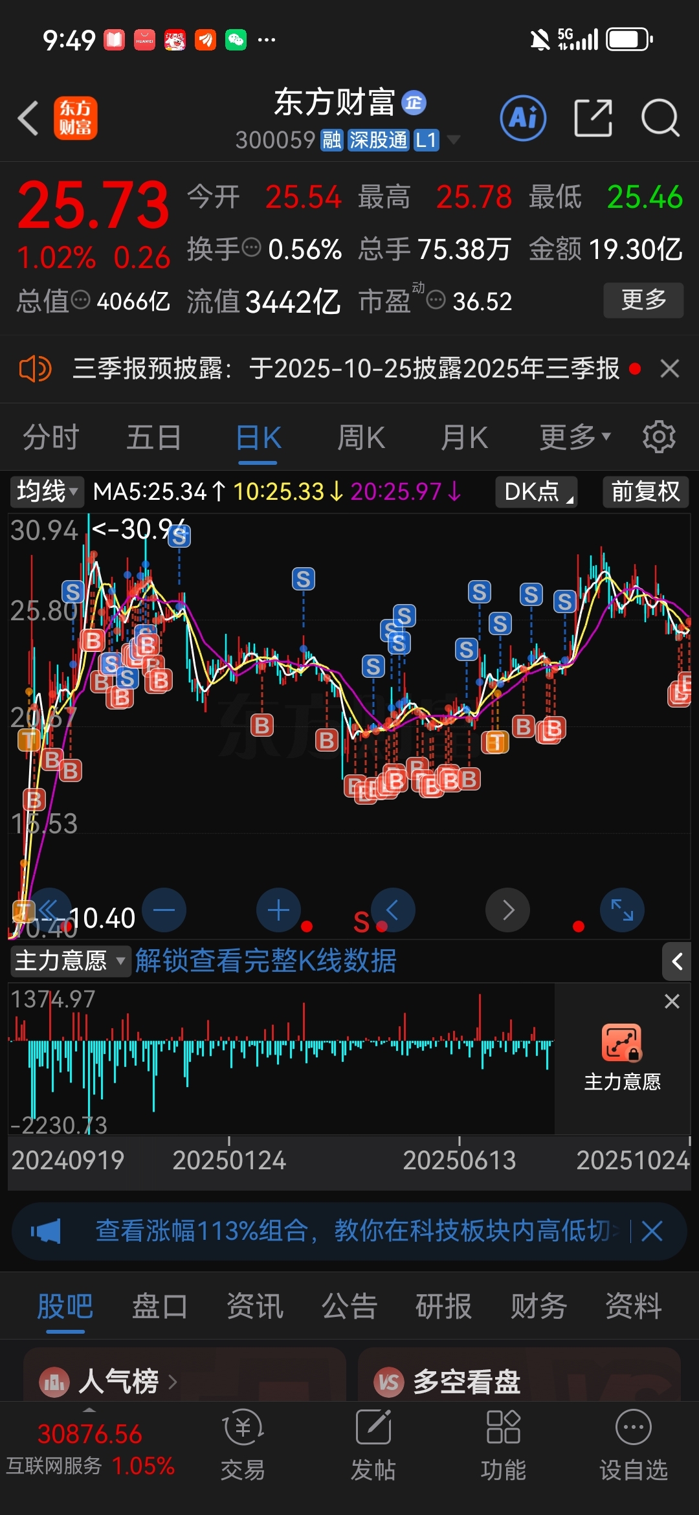Open the VS 多空看盘 icon

click(388, 1382)
